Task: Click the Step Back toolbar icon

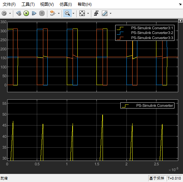Action: pos(19,13)
